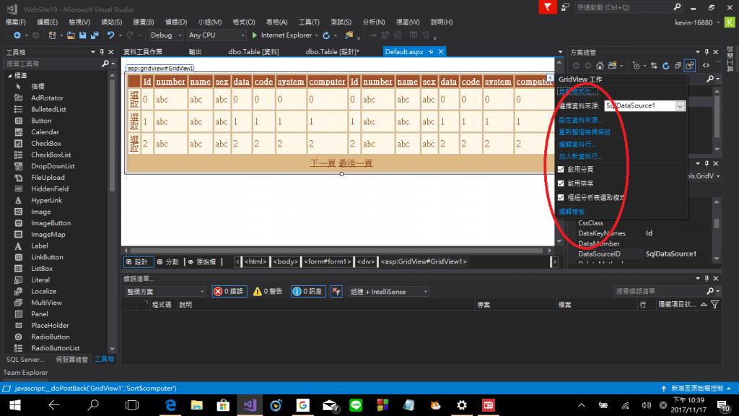This screenshot has height=416, width=739.
Task: Open the document tab list dropdown
Action: [560, 52]
